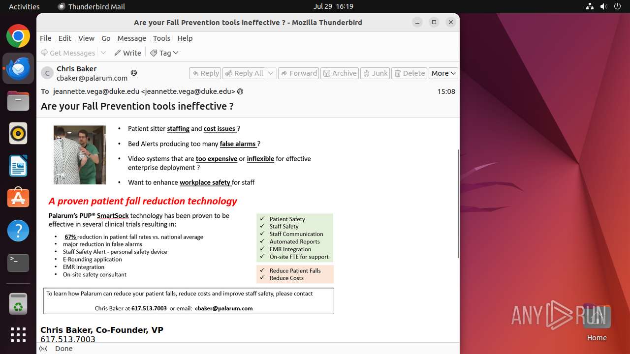The image size is (630, 354).
Task: Click 'EMR Integration' checklist item
Action: pos(290,249)
